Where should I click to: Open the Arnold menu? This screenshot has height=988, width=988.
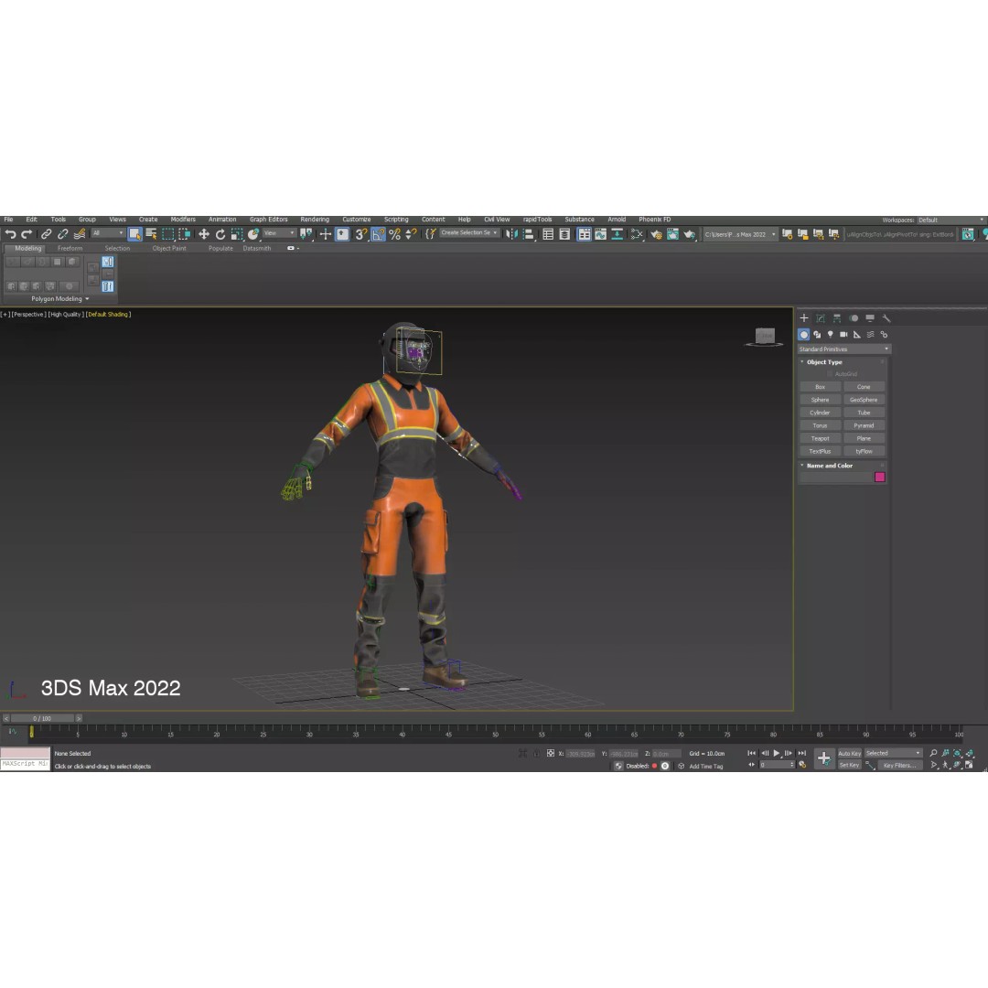(617, 220)
